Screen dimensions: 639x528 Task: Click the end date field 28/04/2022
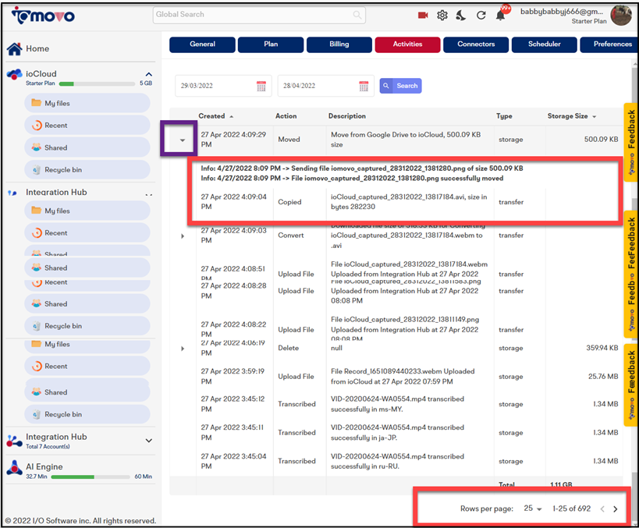coord(325,86)
